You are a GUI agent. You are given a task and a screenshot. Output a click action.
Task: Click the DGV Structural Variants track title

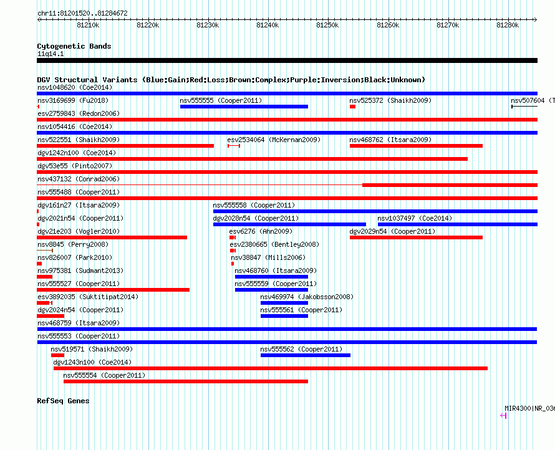click(x=231, y=80)
